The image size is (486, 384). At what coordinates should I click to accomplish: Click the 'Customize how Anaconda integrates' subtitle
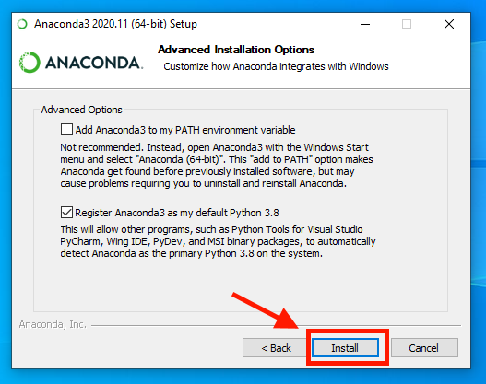[x=276, y=66]
